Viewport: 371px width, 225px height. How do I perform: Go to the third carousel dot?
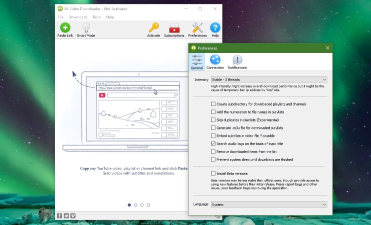pyautogui.click(x=142, y=205)
